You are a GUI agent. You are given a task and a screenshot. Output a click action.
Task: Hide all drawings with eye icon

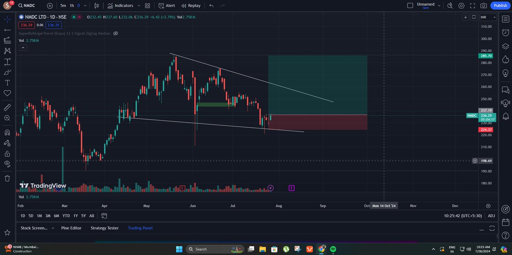click(x=7, y=164)
